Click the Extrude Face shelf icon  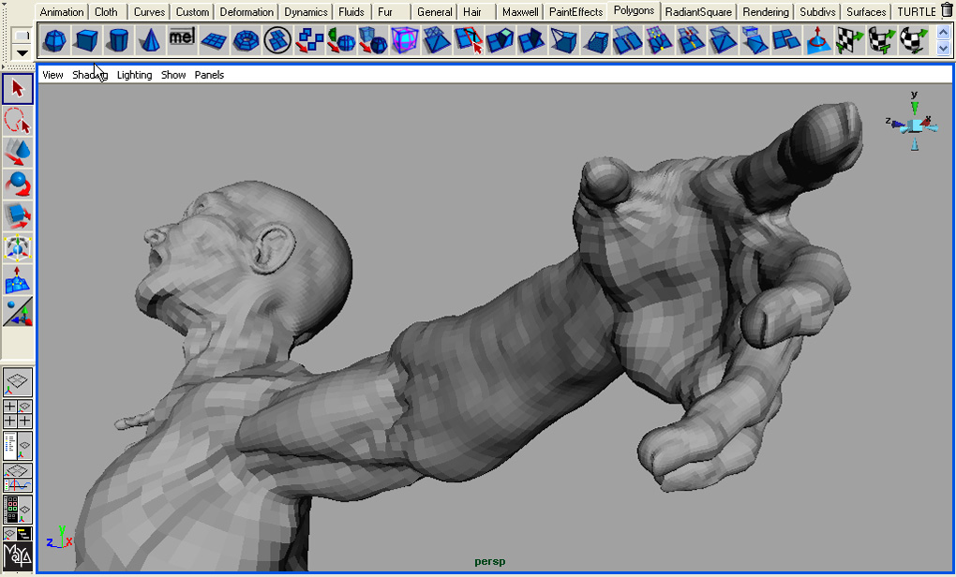[x=500, y=40]
